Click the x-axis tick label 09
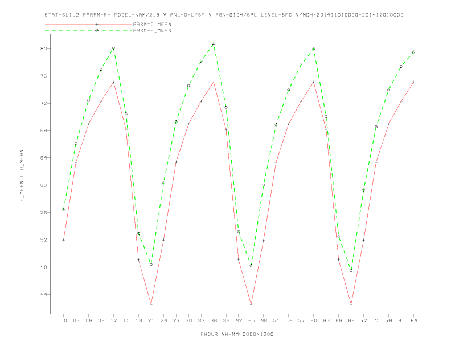The width and height of the screenshot is (451, 349). click(x=101, y=320)
